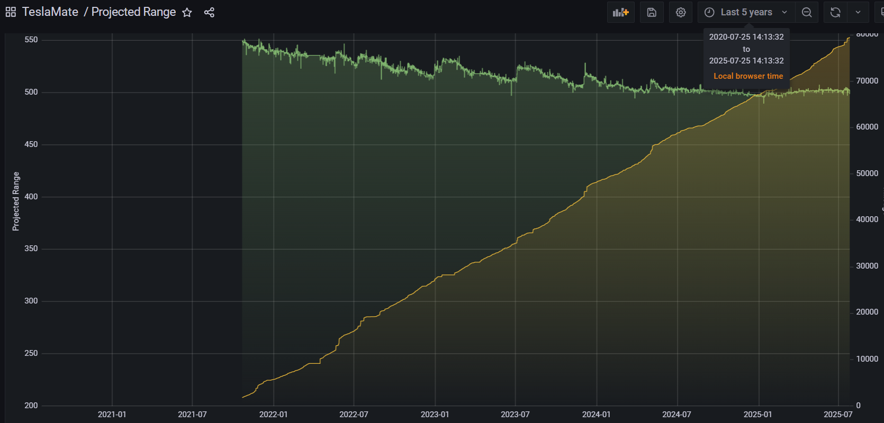The image size is (884, 423).
Task: Click the Add panel icon
Action: tap(620, 12)
